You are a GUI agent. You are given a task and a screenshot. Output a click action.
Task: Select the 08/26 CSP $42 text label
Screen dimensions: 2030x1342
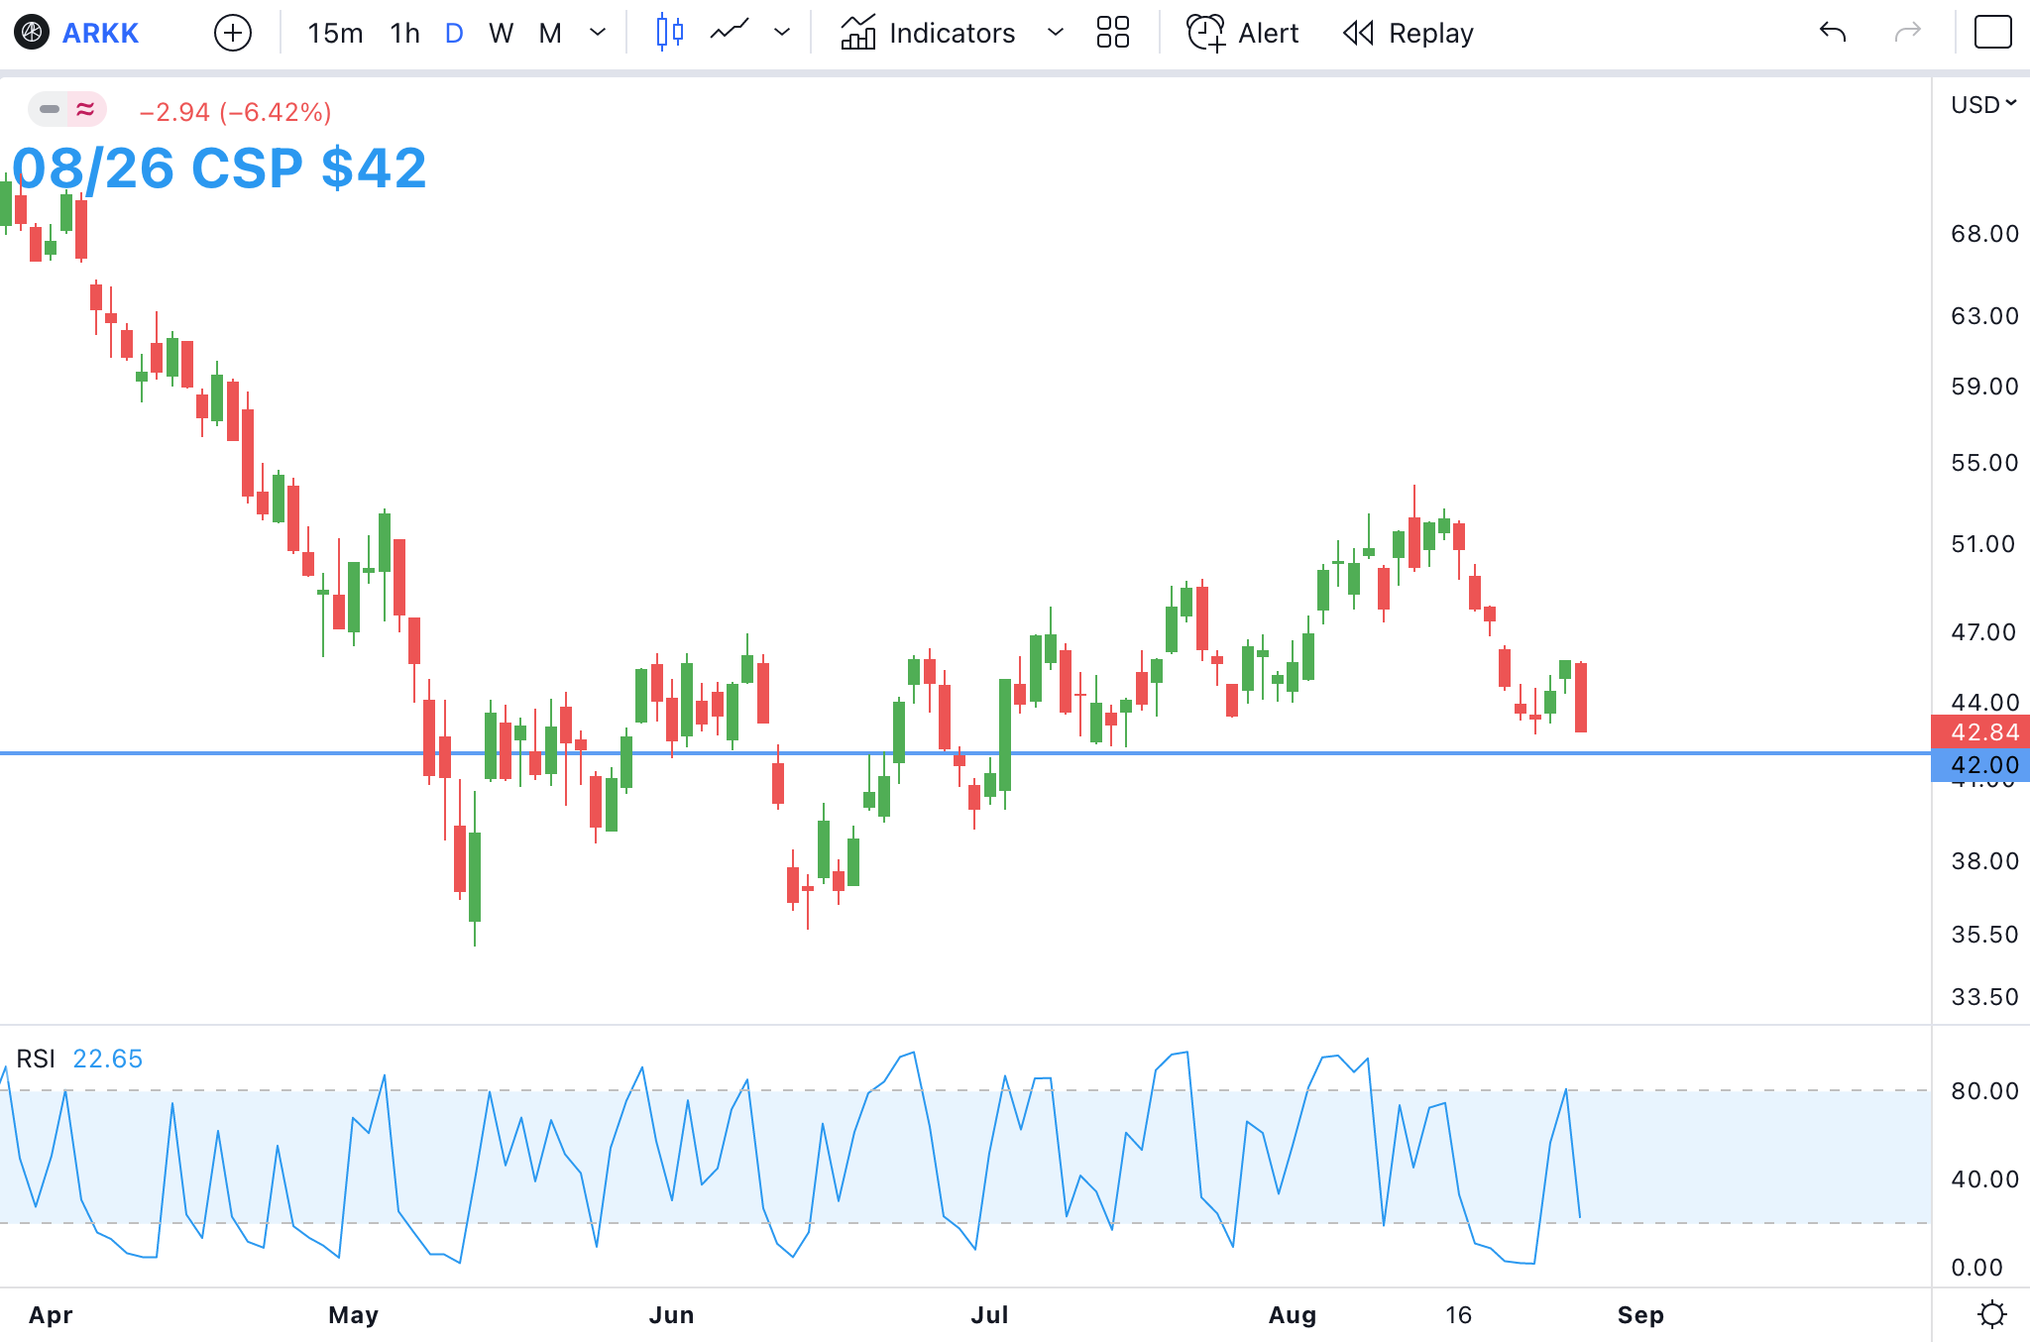point(219,168)
